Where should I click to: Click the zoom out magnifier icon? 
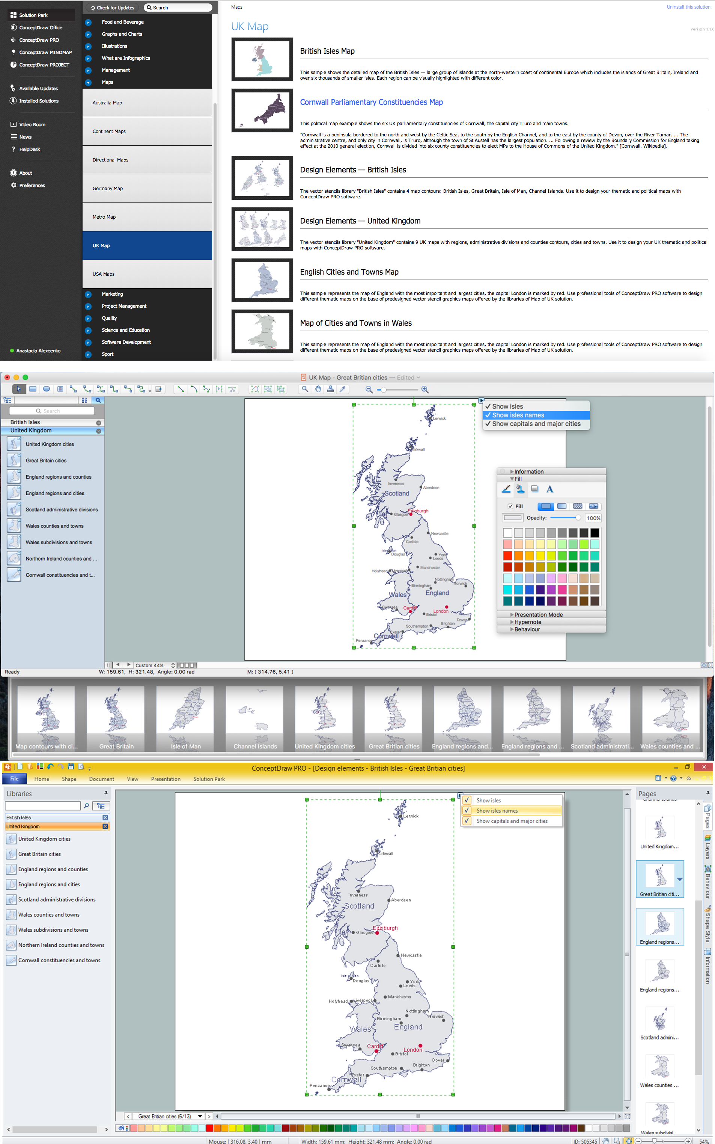pyautogui.click(x=369, y=390)
